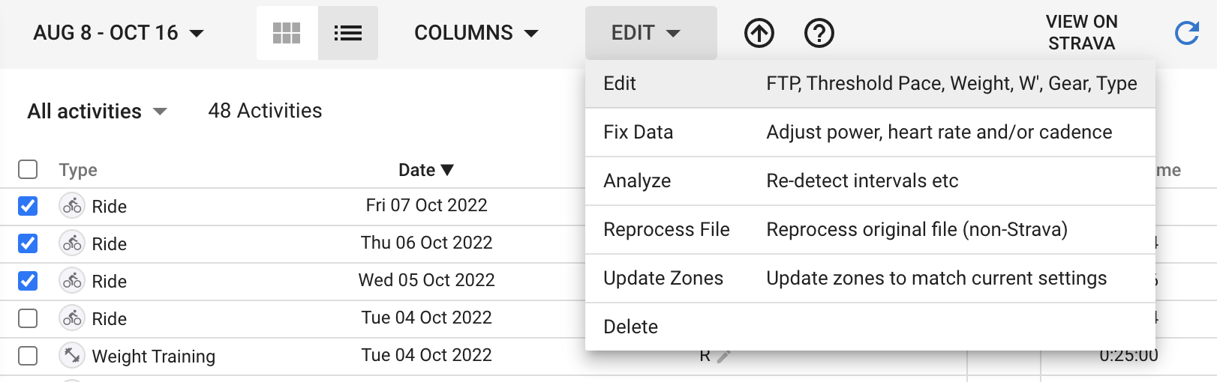
Task: Toggle the select-all checkbox in header
Action: click(x=28, y=169)
